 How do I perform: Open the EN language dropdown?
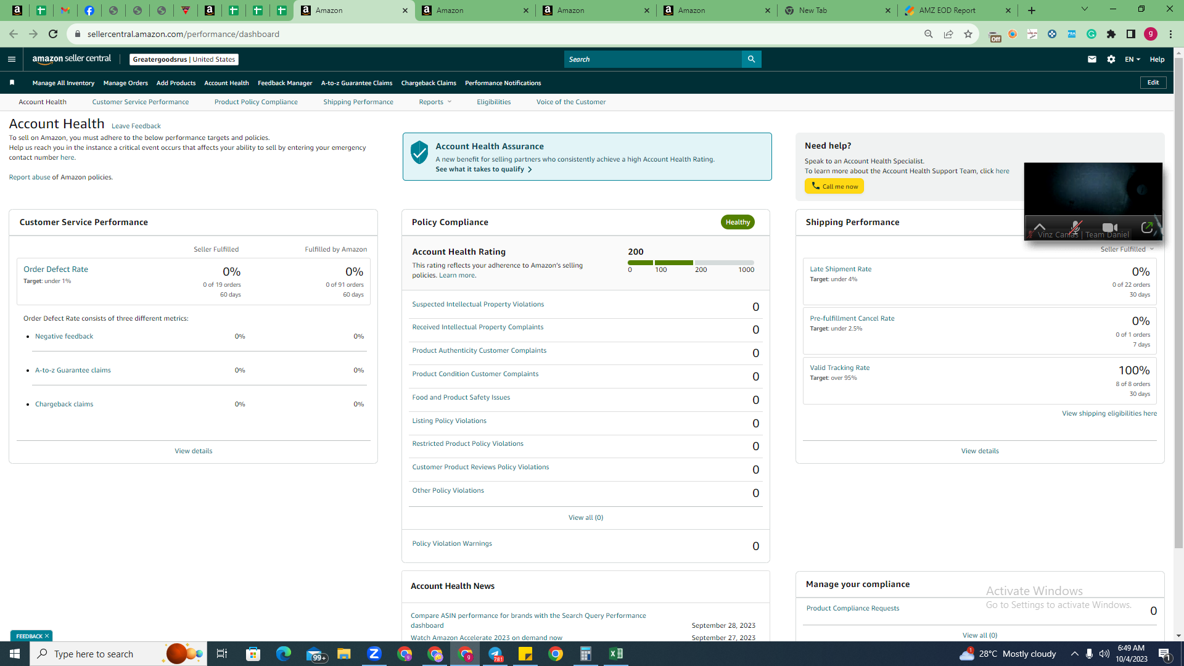tap(1132, 59)
